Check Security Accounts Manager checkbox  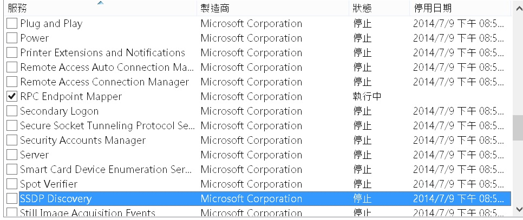[x=12, y=141]
